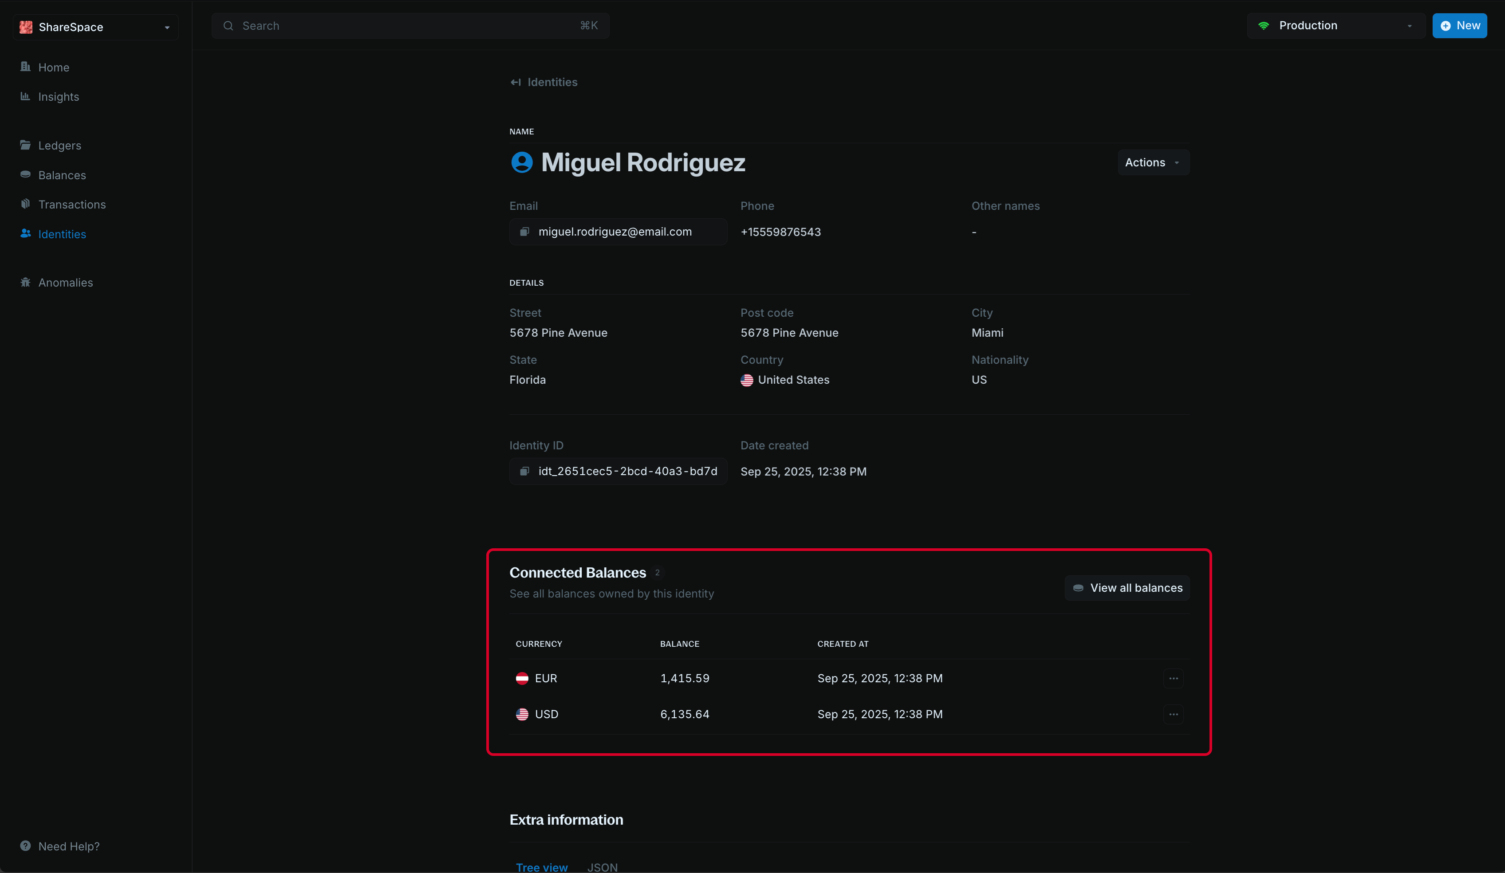Open the row options menu for EUR balance
1505x873 pixels.
(x=1173, y=678)
